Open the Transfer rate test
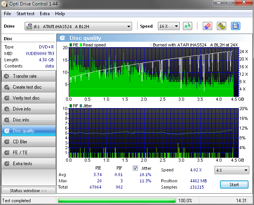 [x=29, y=76]
